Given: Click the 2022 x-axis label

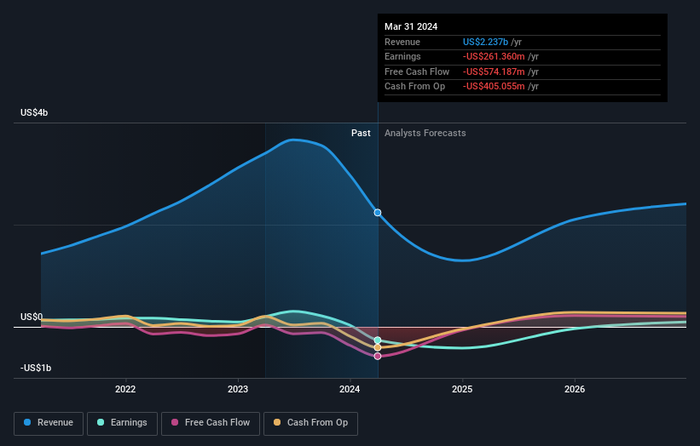Looking at the screenshot, I should point(125,390).
